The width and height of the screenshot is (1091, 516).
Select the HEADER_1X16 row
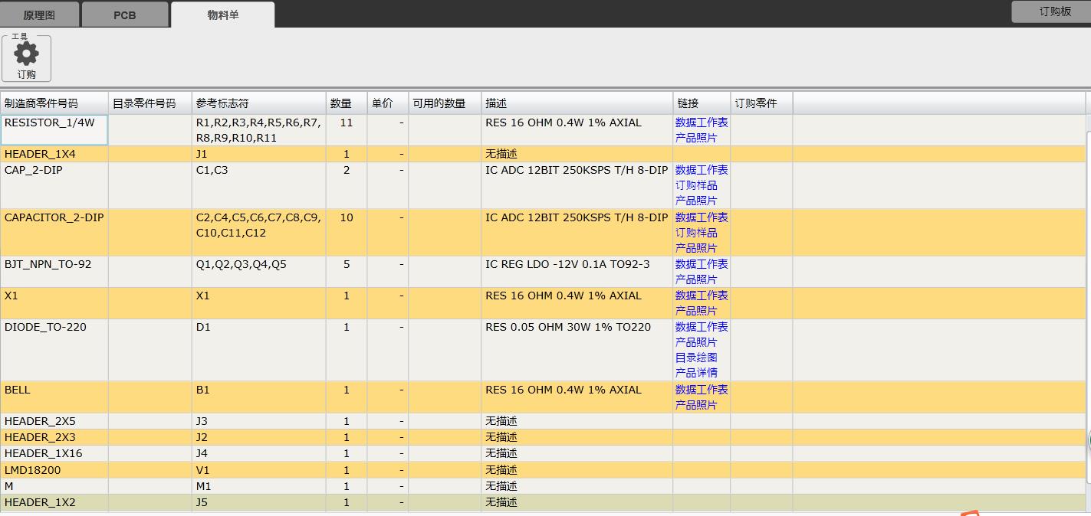coord(543,453)
